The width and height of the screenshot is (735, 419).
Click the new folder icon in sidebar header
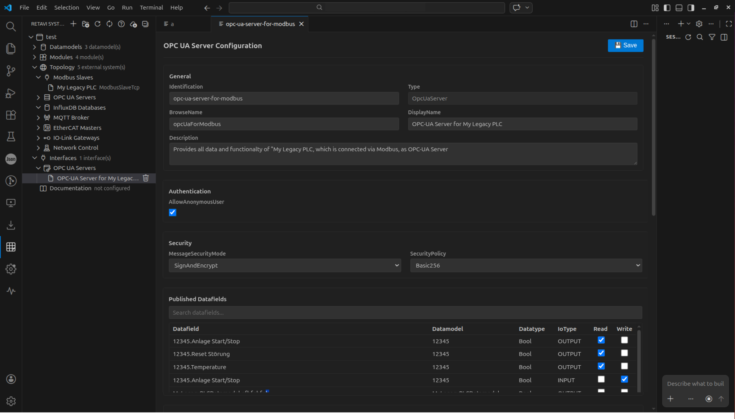pyautogui.click(x=85, y=24)
